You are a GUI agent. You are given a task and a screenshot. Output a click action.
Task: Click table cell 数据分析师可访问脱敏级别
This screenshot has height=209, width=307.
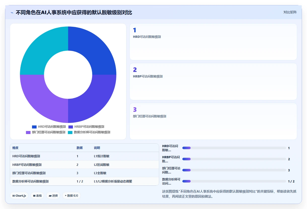[x=30, y=181]
